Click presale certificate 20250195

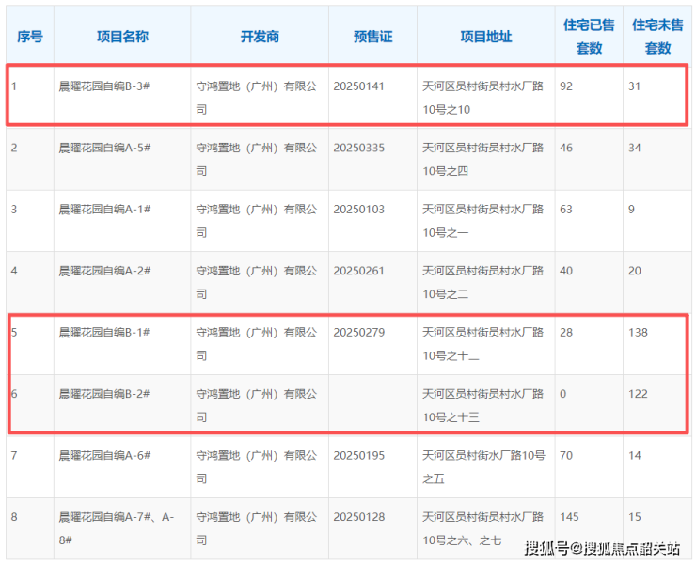(x=359, y=455)
